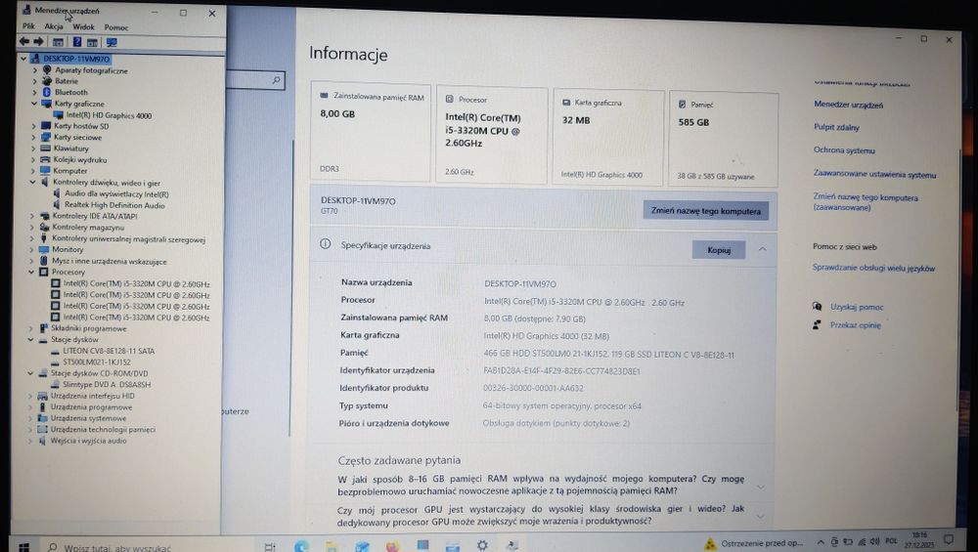The height and width of the screenshot is (552, 978).
Task: Expand the Bluetooth category arrow
Action: tap(35, 92)
